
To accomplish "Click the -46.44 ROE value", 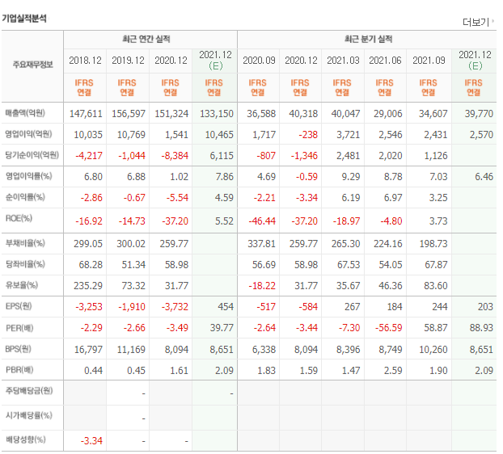I will (x=262, y=221).
